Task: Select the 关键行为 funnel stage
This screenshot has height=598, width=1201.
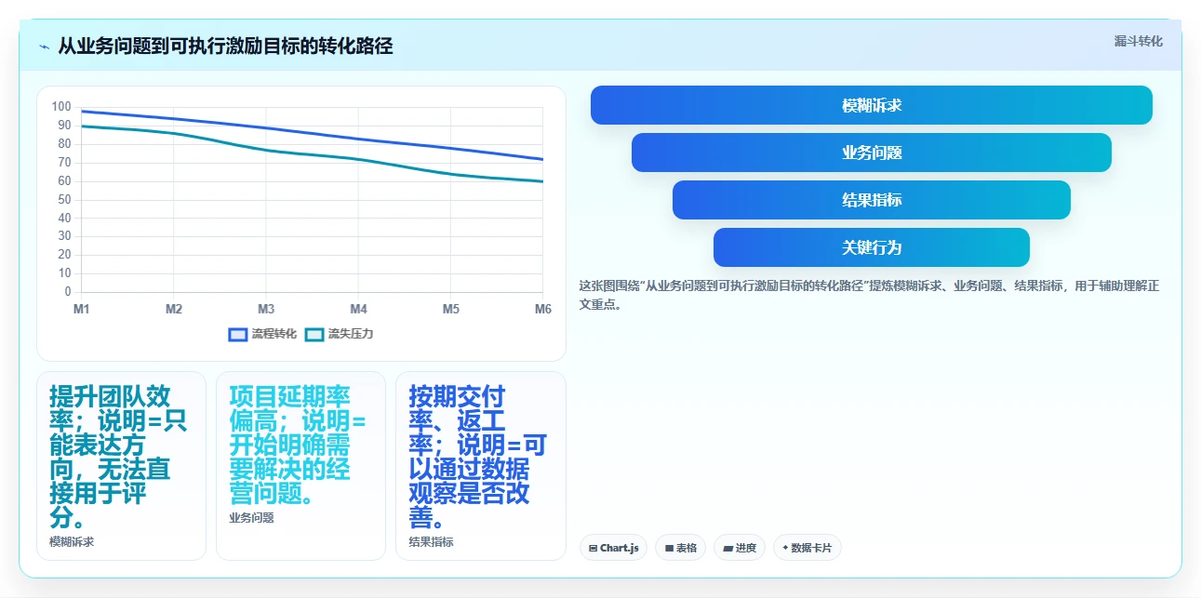Action: coord(872,247)
